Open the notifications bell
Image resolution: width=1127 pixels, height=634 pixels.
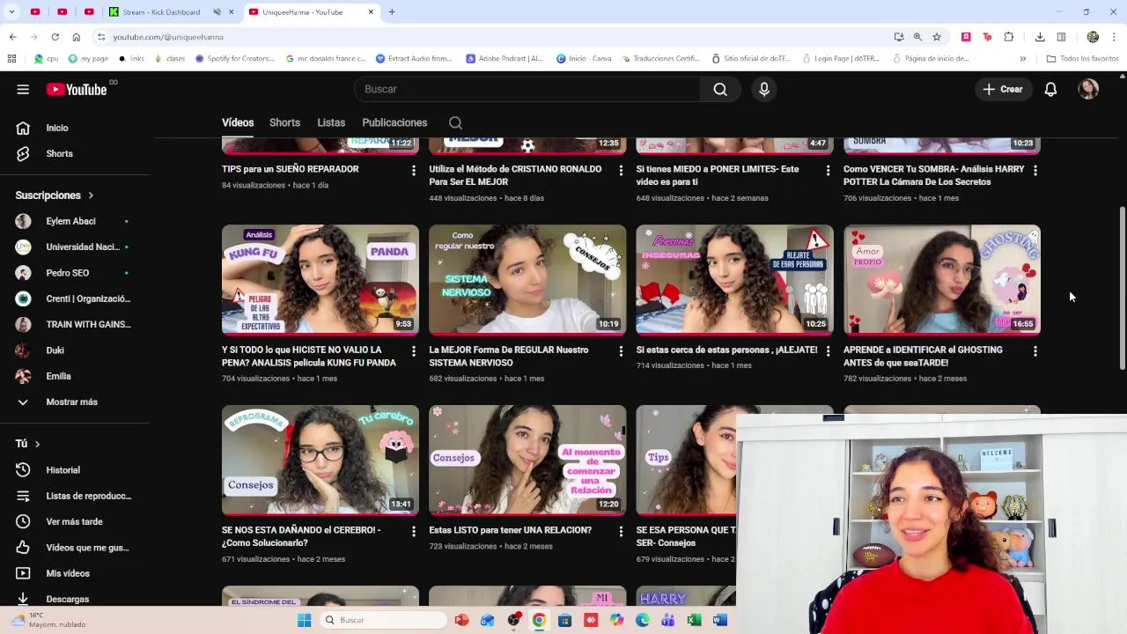[x=1050, y=89]
